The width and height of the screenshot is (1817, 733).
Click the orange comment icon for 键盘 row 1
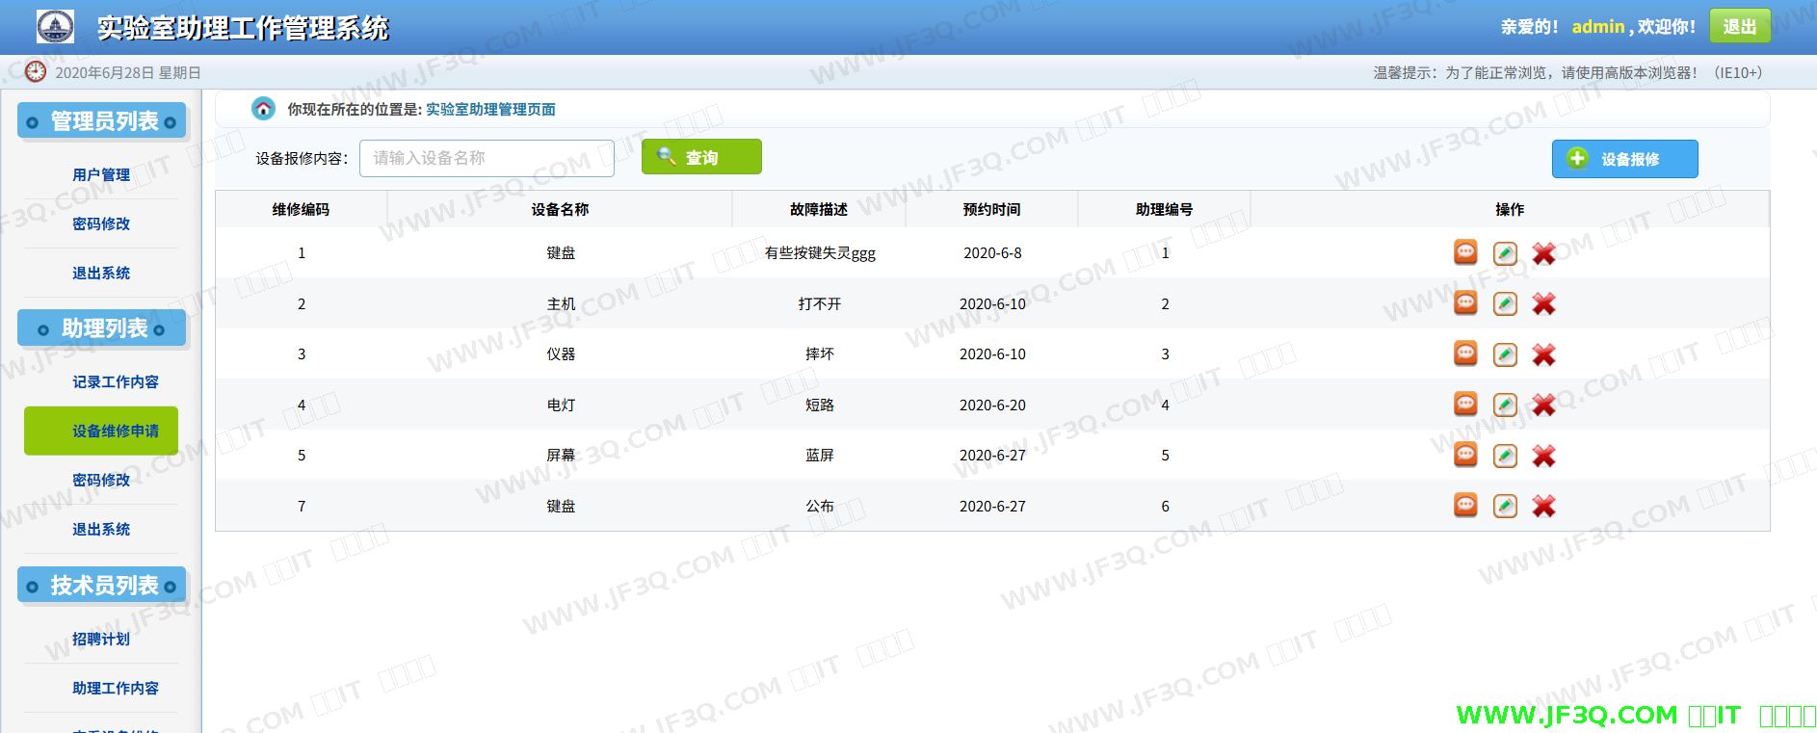click(x=1465, y=252)
